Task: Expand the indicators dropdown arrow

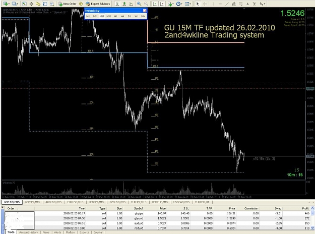Action: coord(173,4)
